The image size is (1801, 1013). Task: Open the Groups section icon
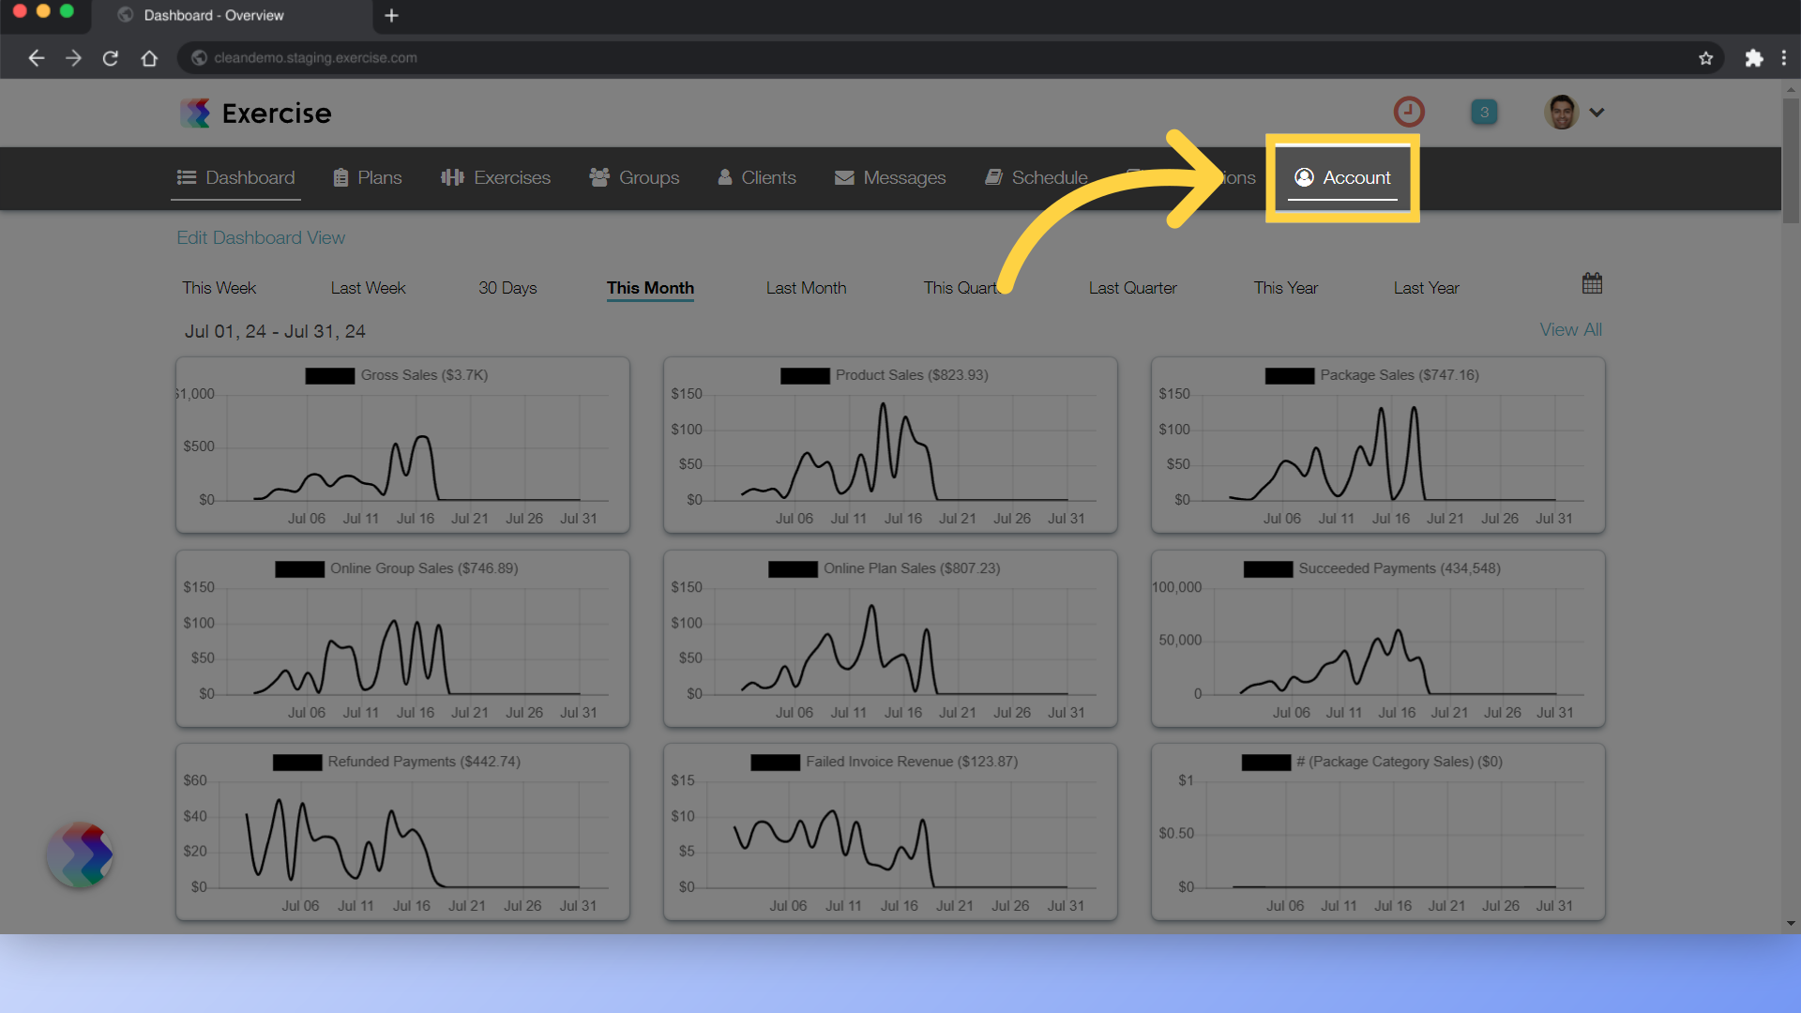click(x=600, y=177)
